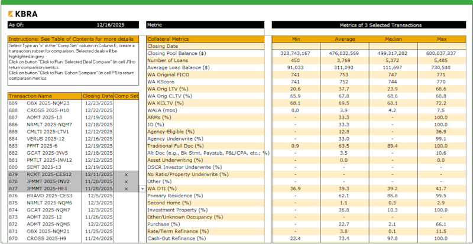The height and width of the screenshot is (244, 473).
Task: Toggle Comp Set x for JPMMT 2025-INV2
Action: [126, 181]
